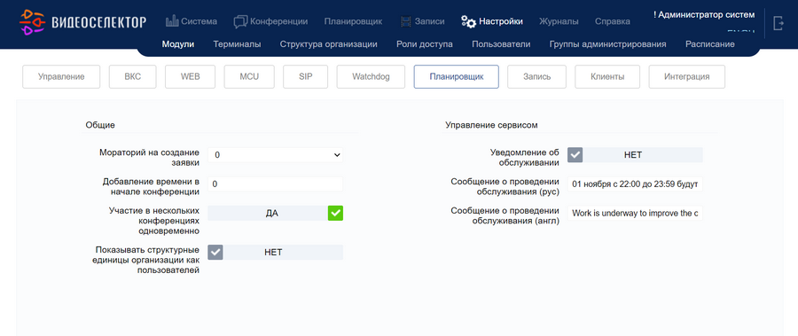Switch to the Интеграция module tab
Viewport: 798px width, 336px height.
coord(687,77)
